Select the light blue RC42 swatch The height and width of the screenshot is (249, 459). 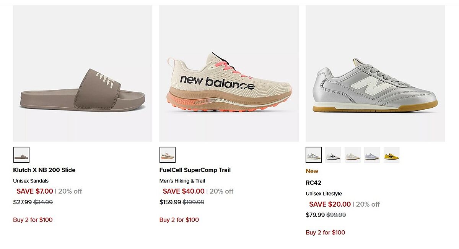click(x=372, y=155)
